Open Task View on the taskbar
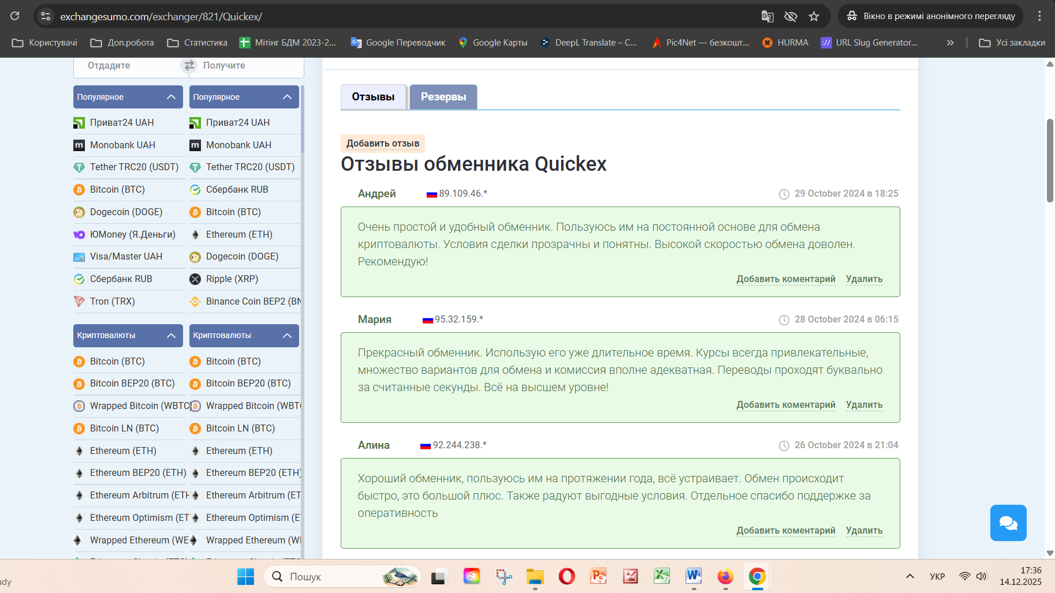 click(x=440, y=576)
